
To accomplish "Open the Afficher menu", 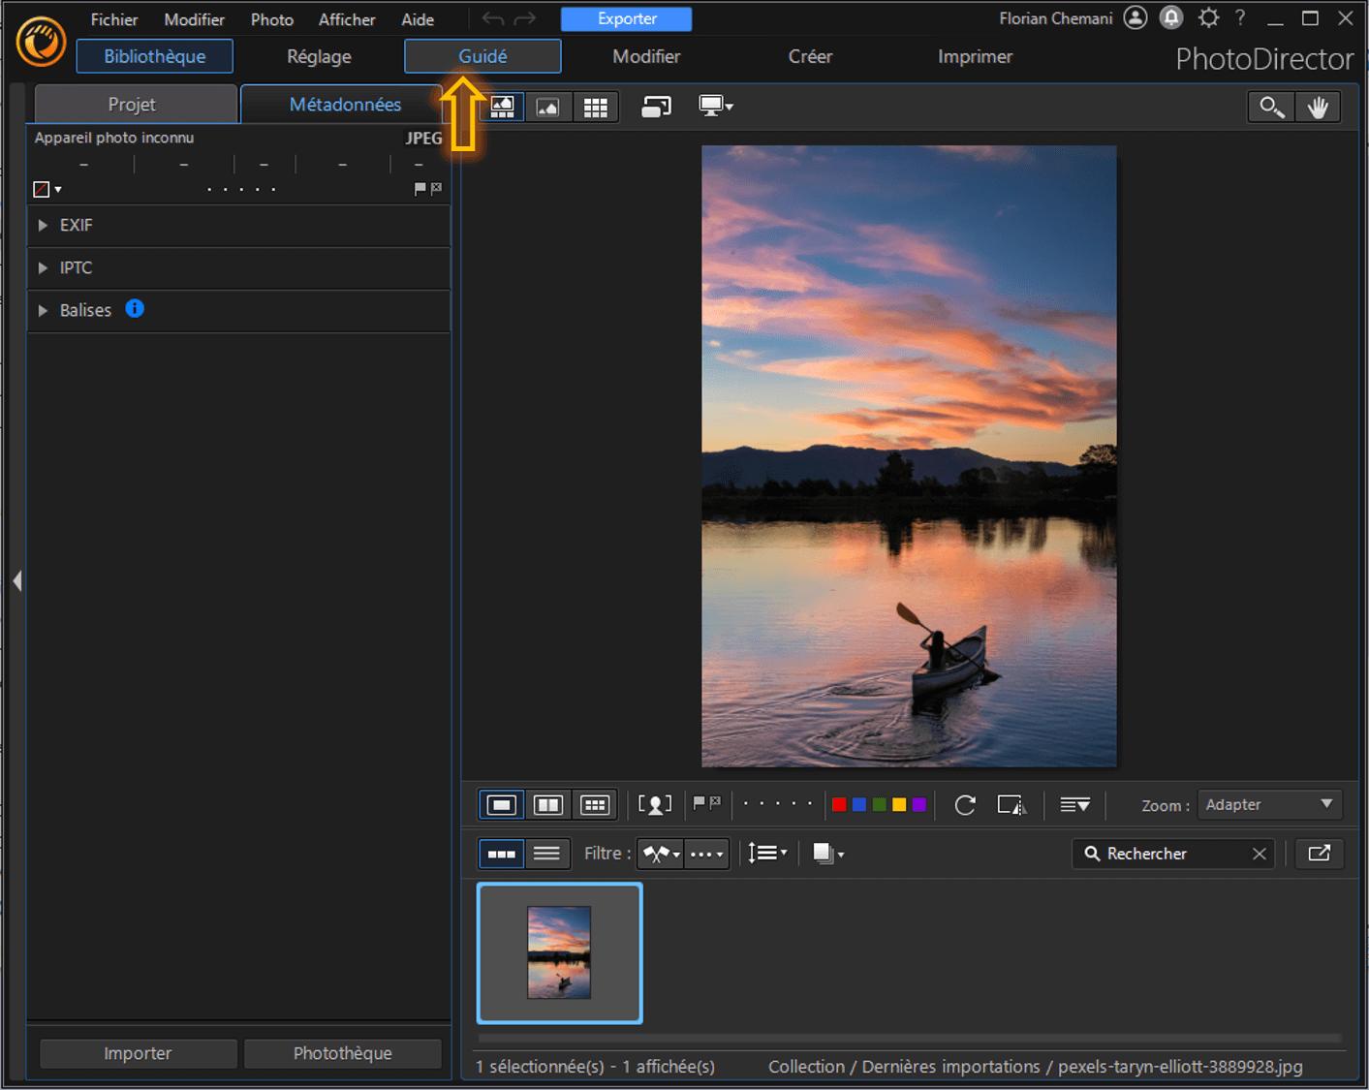I will tap(346, 19).
